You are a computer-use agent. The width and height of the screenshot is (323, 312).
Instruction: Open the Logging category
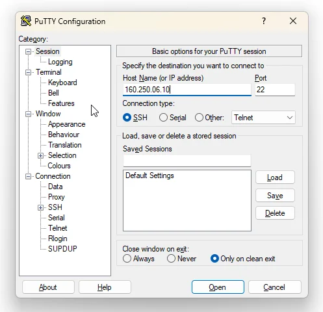(x=60, y=62)
